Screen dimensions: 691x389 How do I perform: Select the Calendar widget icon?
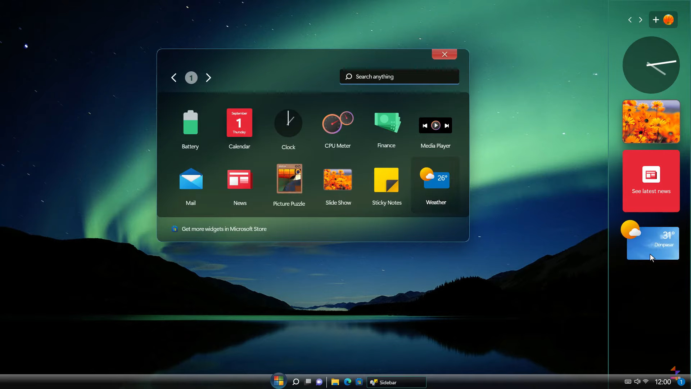pyautogui.click(x=239, y=123)
